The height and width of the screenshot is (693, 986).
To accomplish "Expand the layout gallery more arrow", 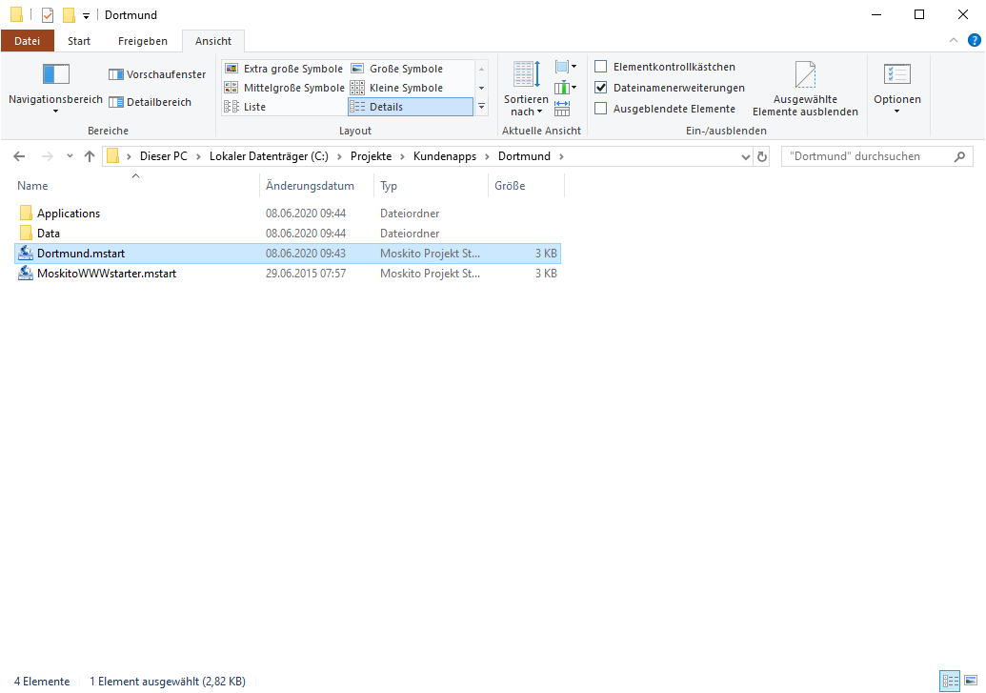I will coord(481,107).
